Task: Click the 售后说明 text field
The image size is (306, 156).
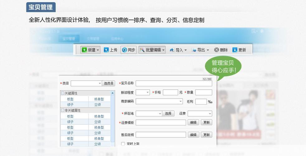Action: [x=161, y=135]
